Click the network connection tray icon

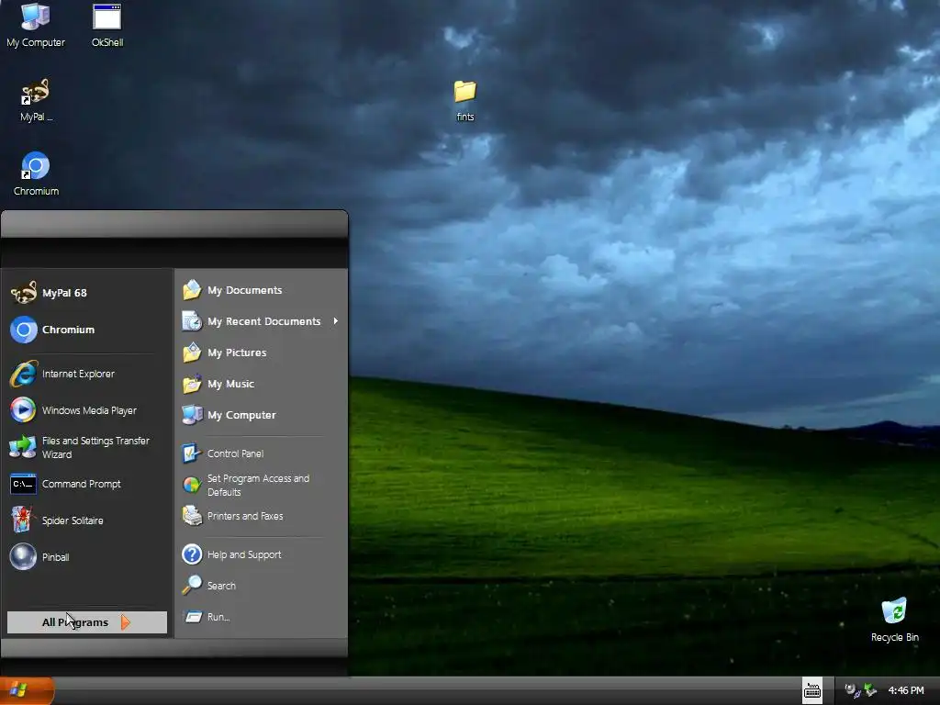pos(853,690)
